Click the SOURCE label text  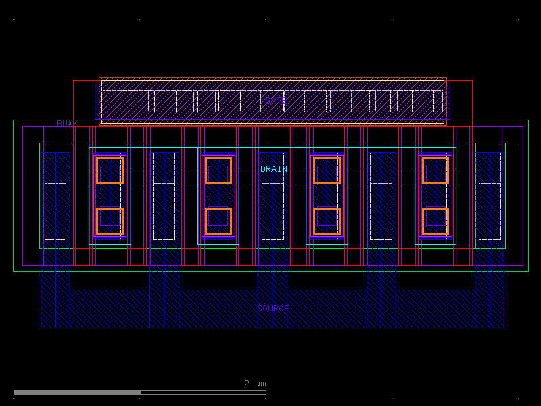[x=273, y=309]
